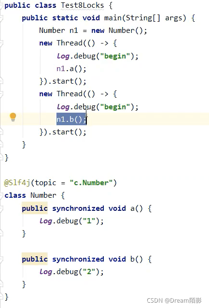Click synchronized keyword in method b() declaration
Viewport: 209px width, 308px height.
pyautogui.click(x=78, y=259)
